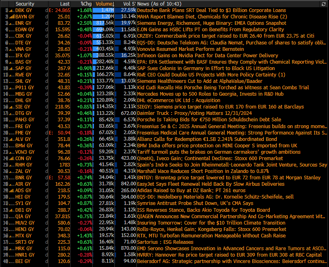Open the bar chart icon beside MUV2 GY
The image size is (329, 267).
pos(12,223)
